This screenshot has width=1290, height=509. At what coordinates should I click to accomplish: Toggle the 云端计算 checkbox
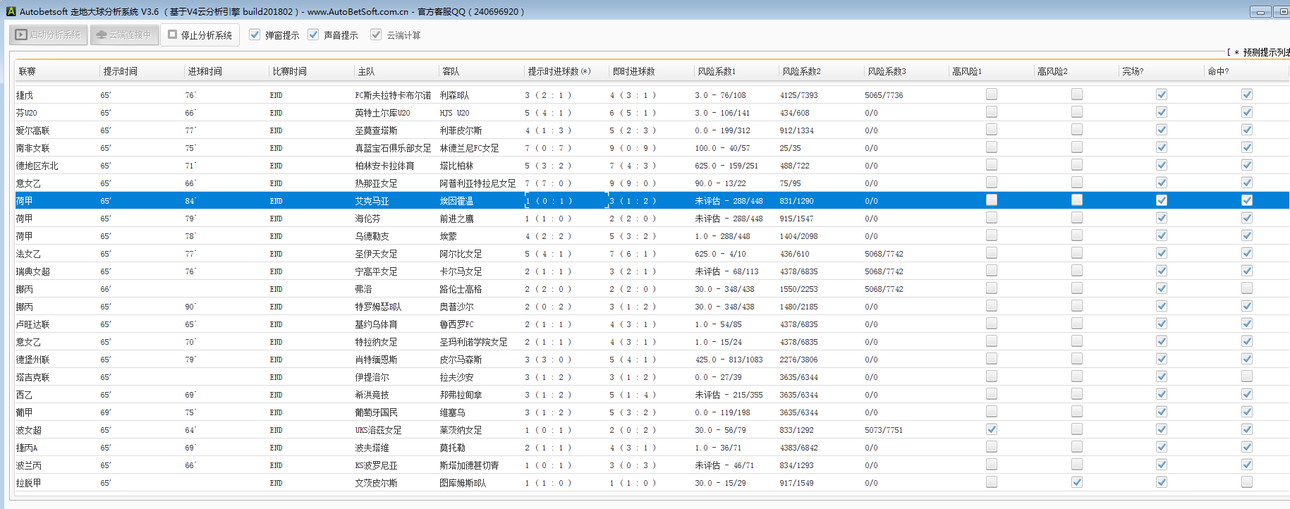(377, 35)
